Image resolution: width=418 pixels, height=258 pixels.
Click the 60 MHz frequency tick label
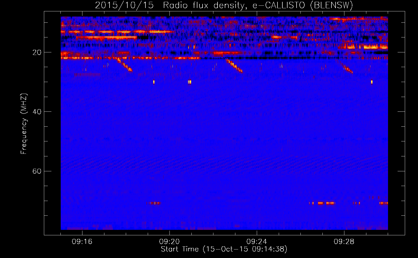pos(37,171)
